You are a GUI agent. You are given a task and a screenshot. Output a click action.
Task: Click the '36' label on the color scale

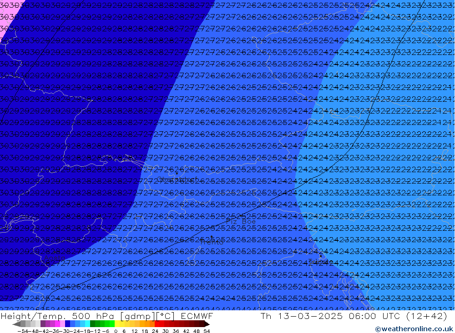[176, 331]
